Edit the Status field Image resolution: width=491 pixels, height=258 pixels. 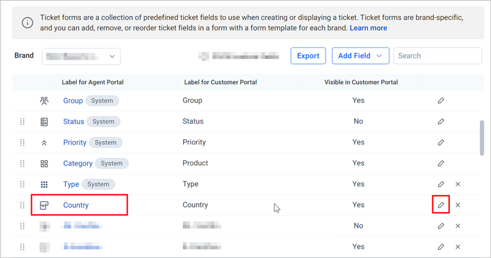click(x=441, y=122)
